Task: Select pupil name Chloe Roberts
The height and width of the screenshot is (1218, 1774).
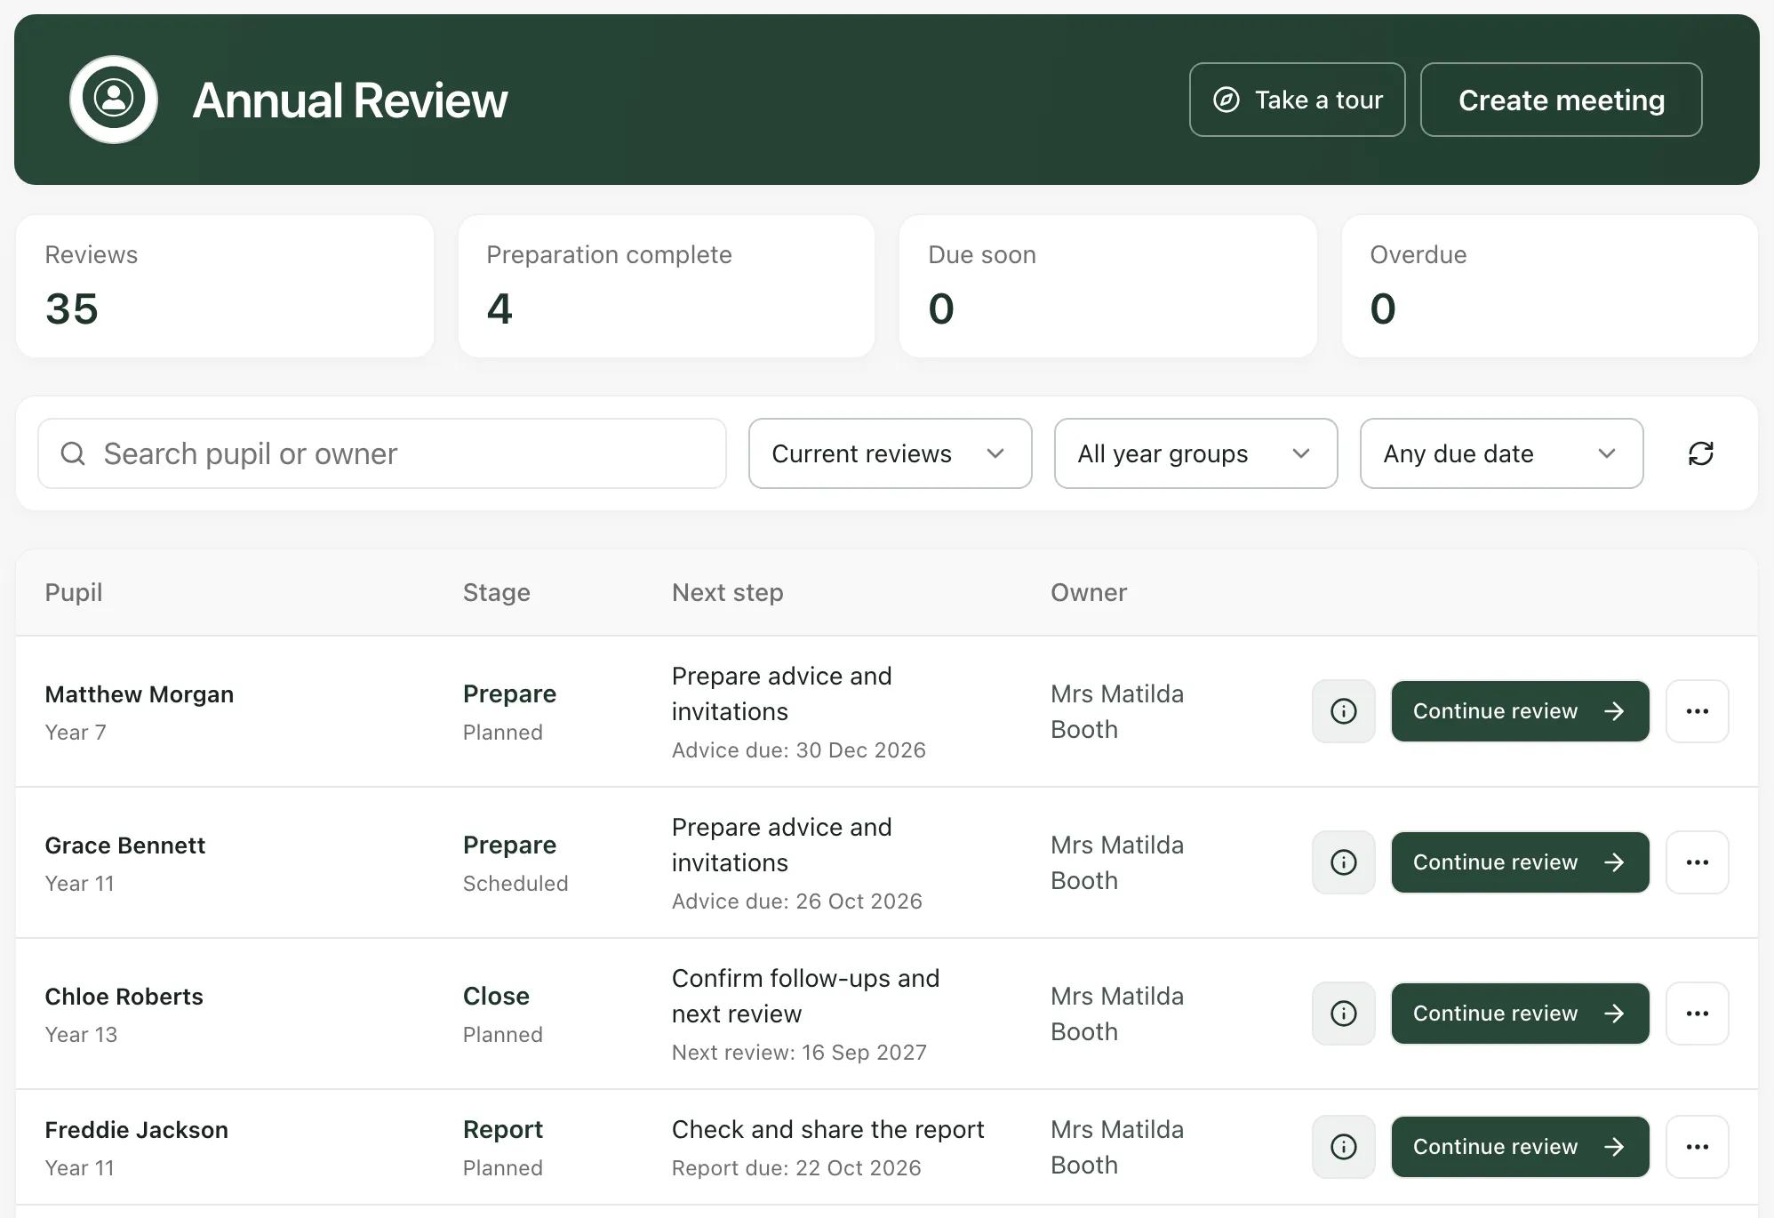Action: (124, 997)
